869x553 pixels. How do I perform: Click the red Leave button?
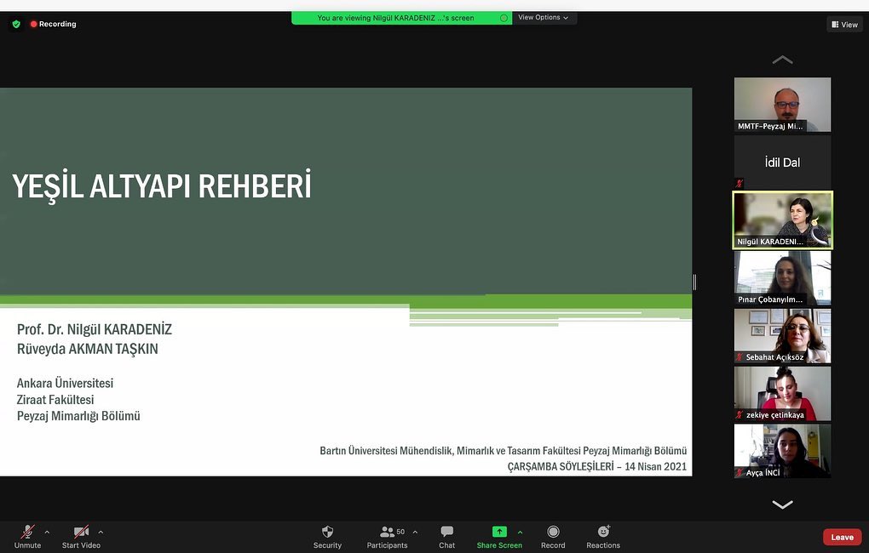coord(842,537)
